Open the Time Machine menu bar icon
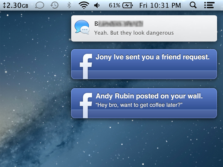 [54, 5]
